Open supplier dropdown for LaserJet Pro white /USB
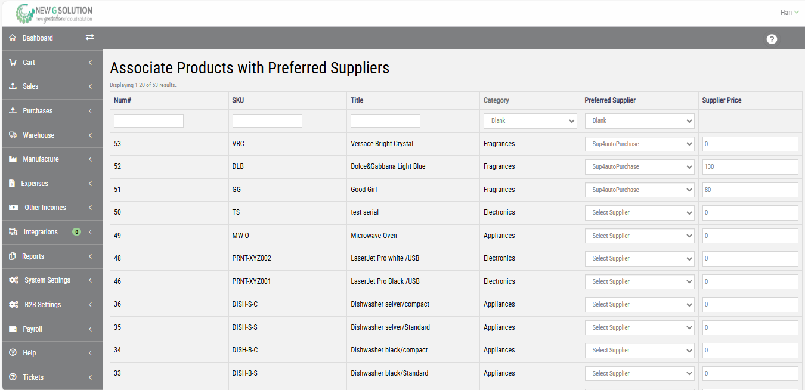The height and width of the screenshot is (390, 805). point(639,259)
